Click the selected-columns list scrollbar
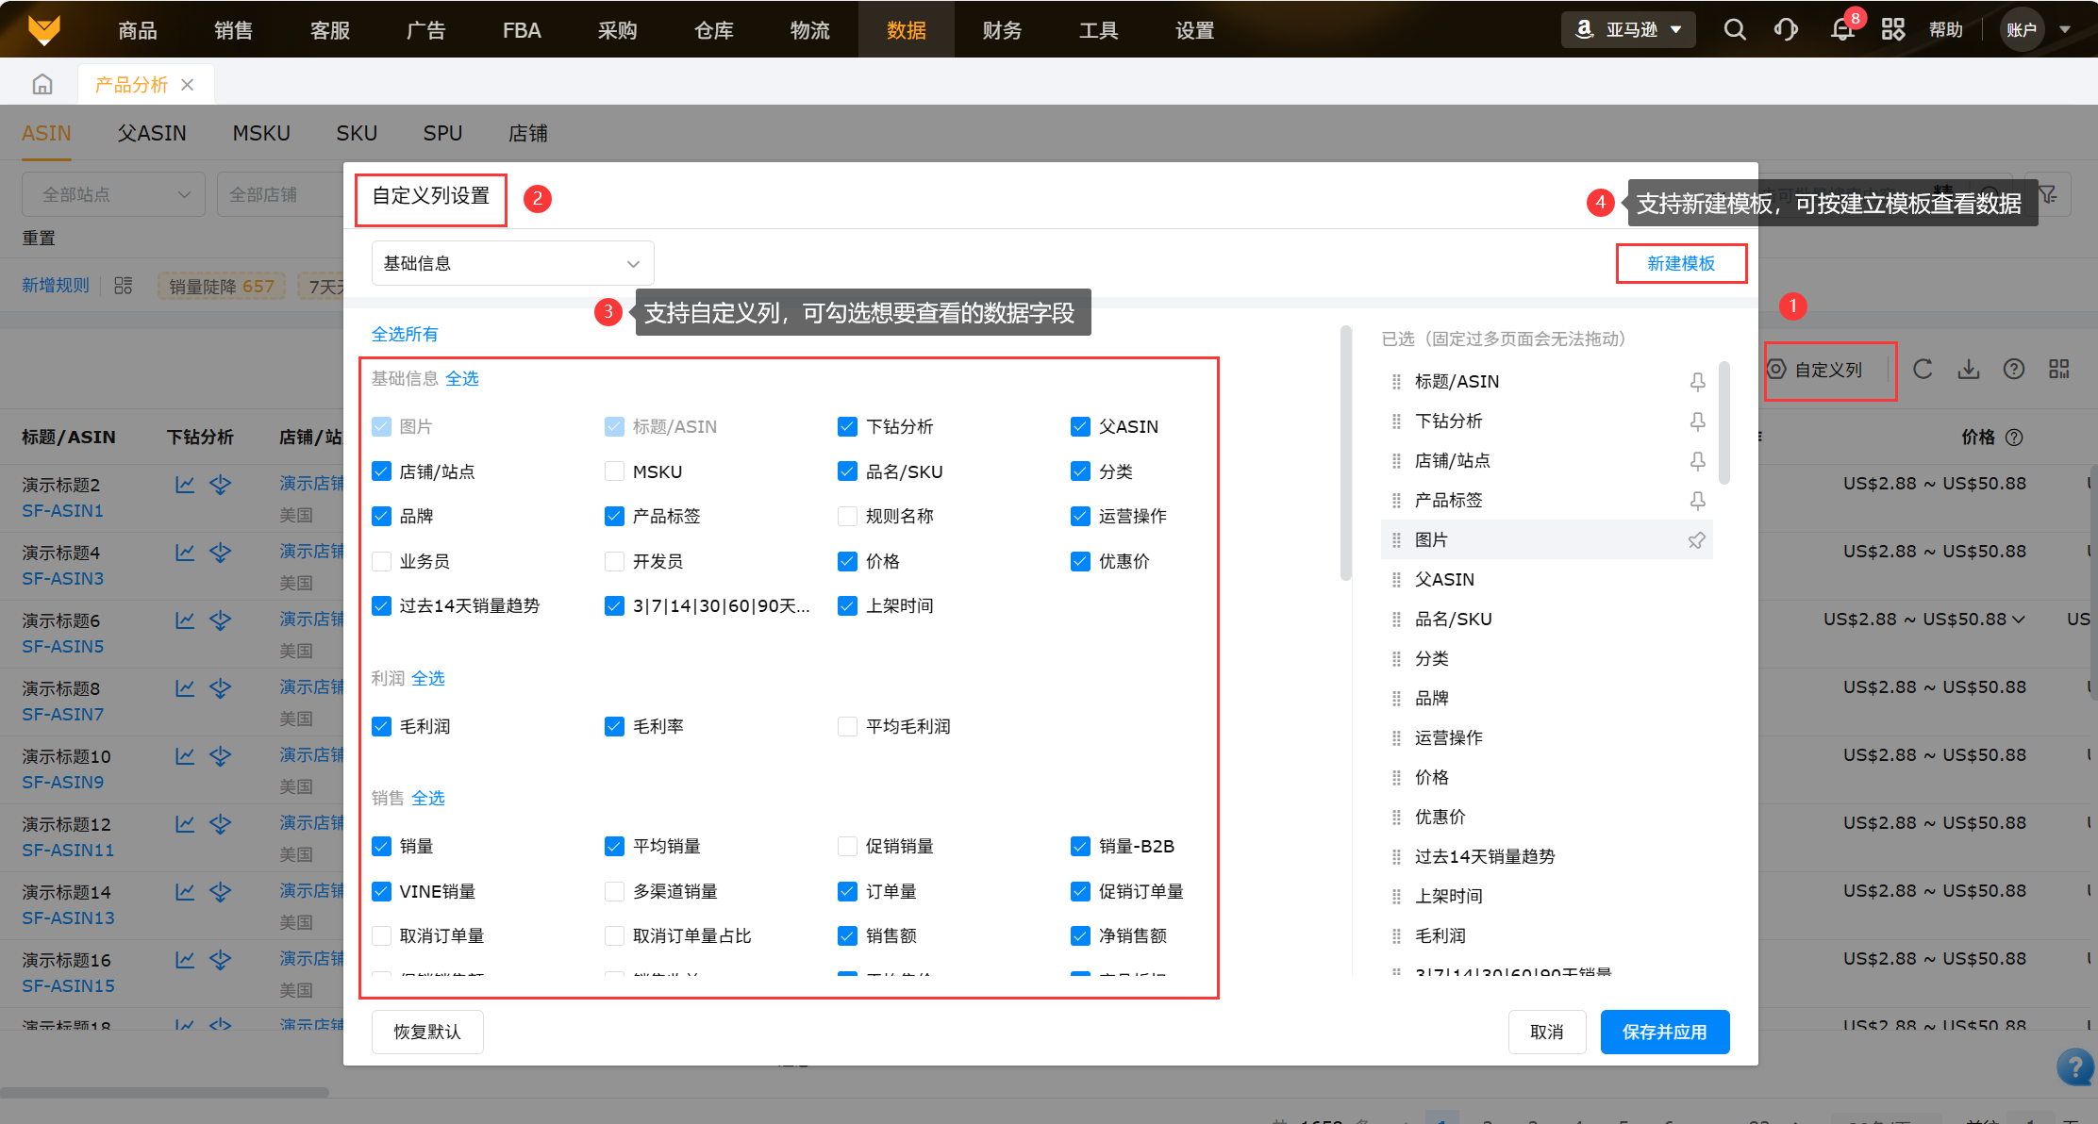Screen dimensions: 2098x1124 [1724, 424]
